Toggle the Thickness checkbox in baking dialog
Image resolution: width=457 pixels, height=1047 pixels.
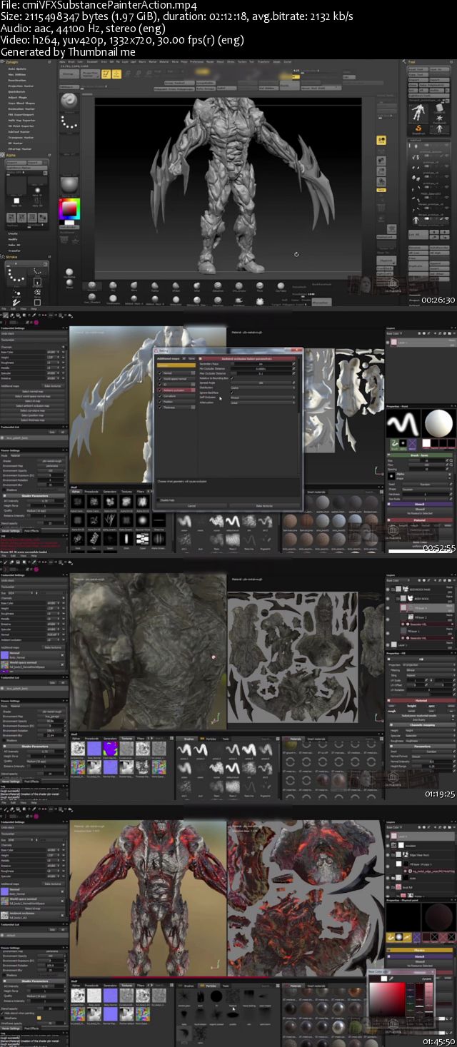160,407
